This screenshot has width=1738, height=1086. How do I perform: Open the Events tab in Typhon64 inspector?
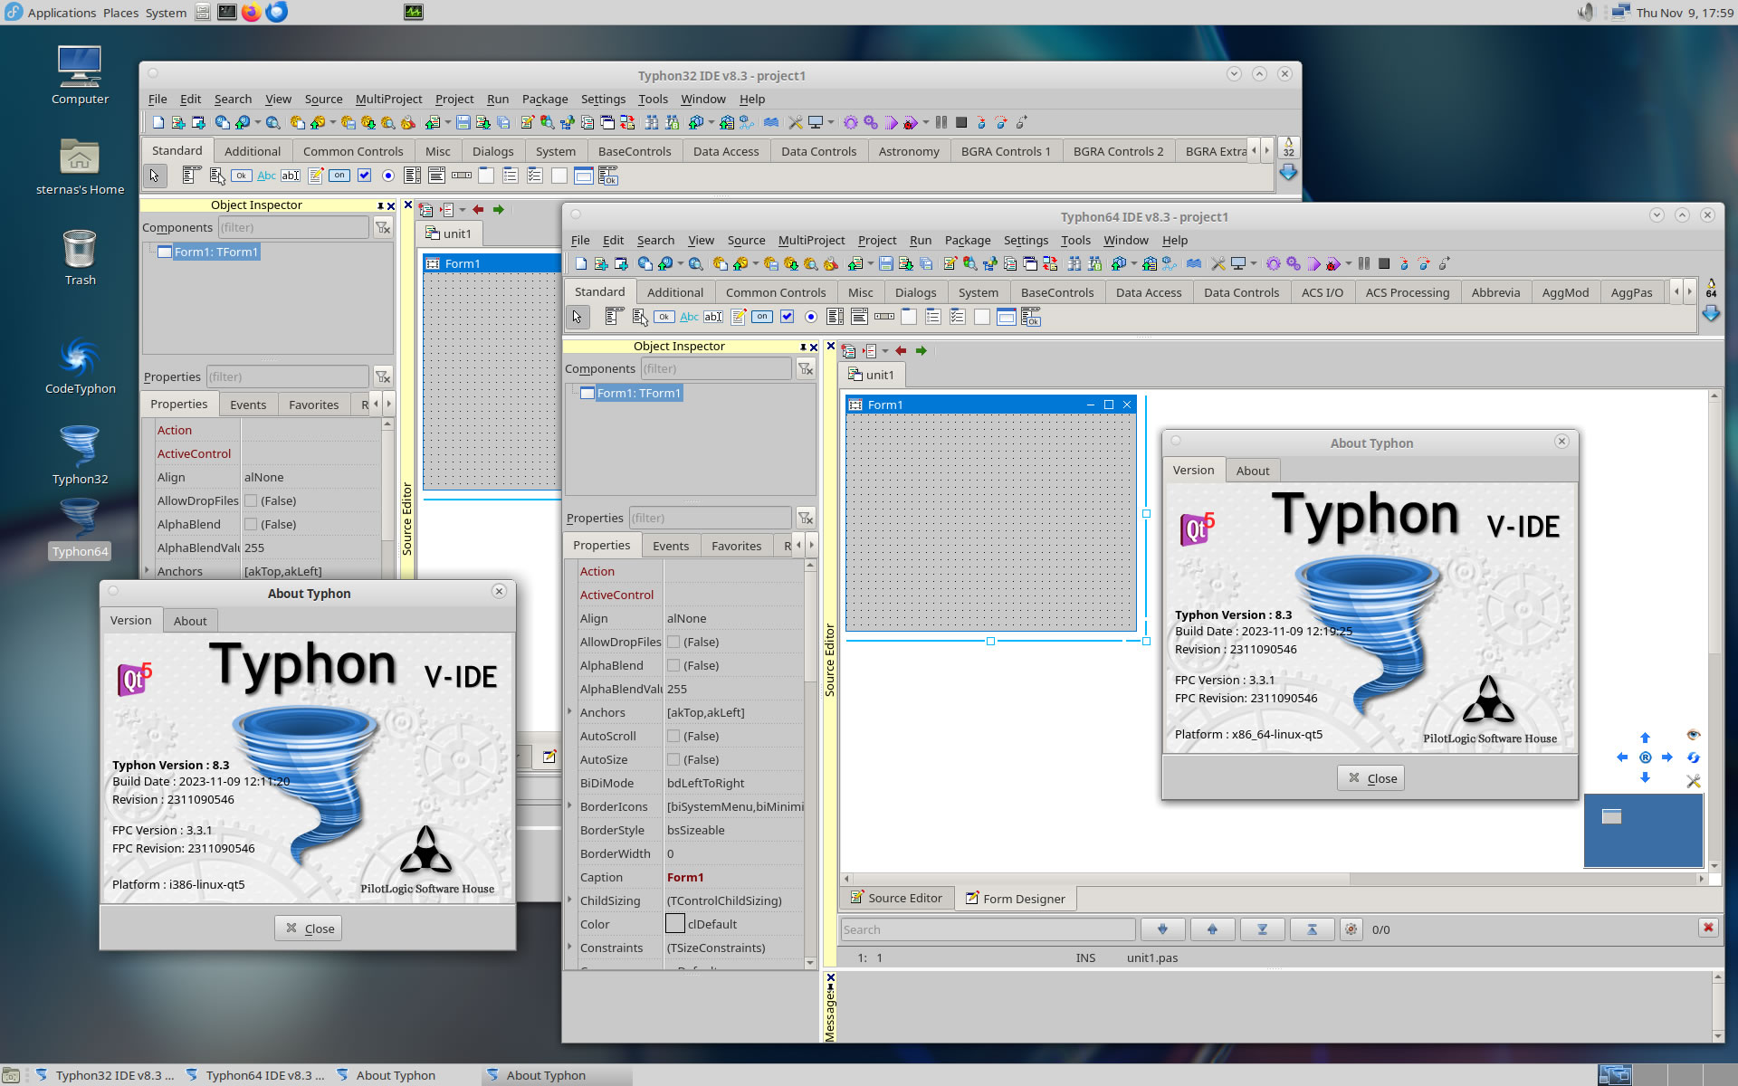coord(671,546)
